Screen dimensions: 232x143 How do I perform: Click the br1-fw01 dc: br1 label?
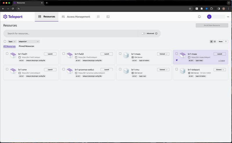[21, 61]
